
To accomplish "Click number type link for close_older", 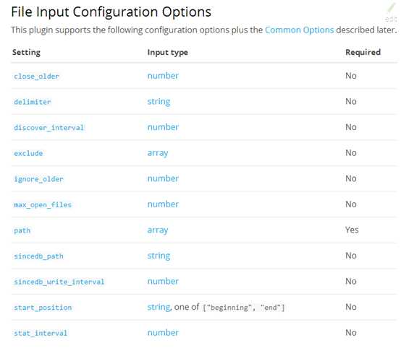I will (163, 76).
